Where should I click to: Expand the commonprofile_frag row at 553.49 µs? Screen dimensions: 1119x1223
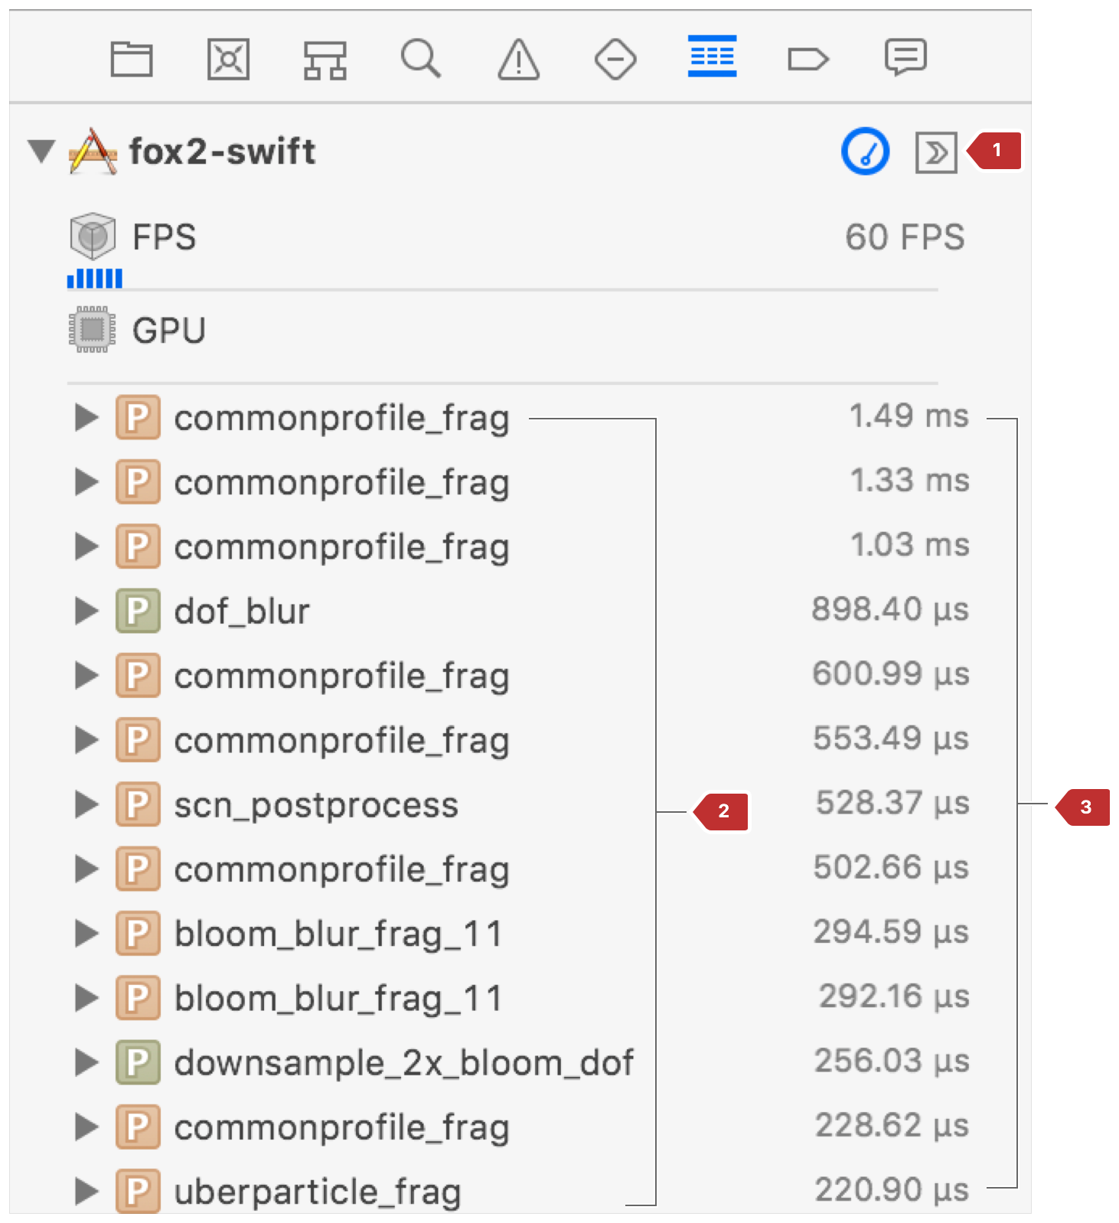(86, 739)
